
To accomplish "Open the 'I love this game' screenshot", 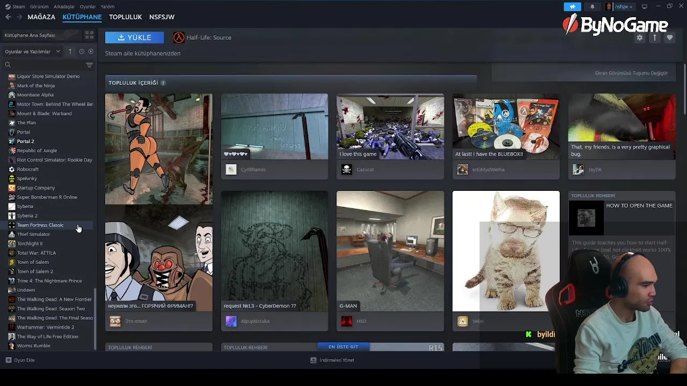I will click(x=390, y=127).
